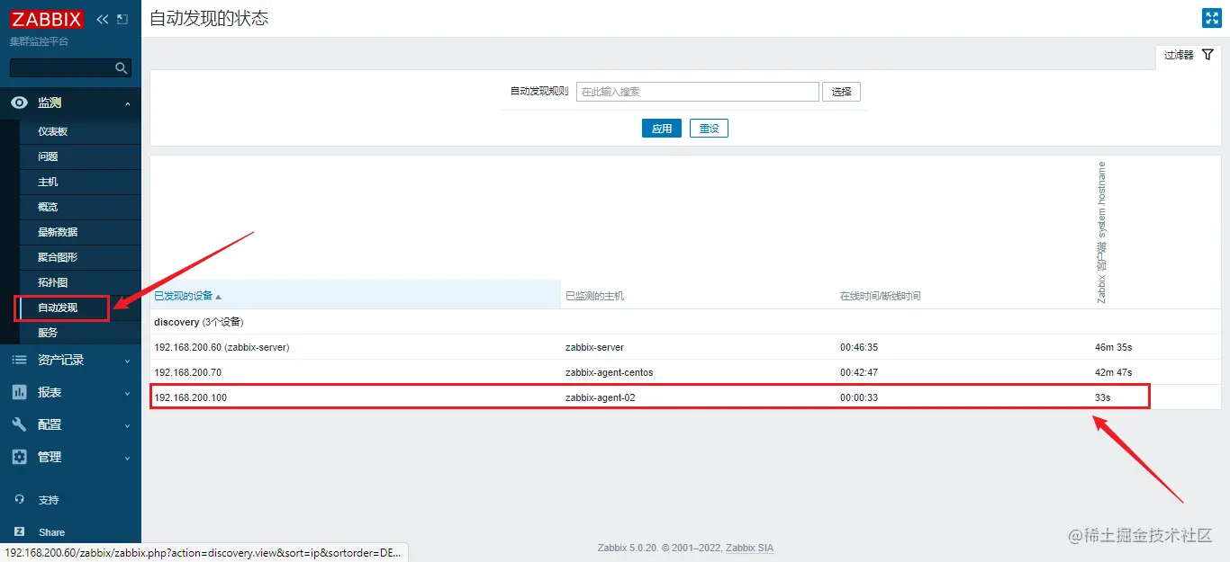Click the 已监测的主机 column header
The width and height of the screenshot is (1230, 562).
click(x=594, y=296)
